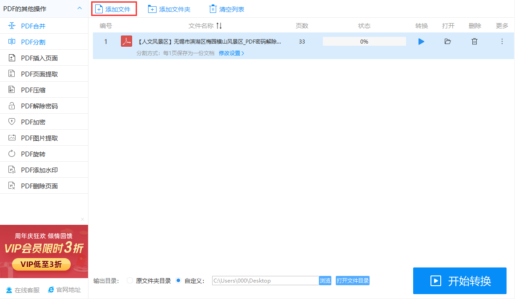Click the VIP低至3折 promotional banner
This screenshot has height=299, width=515.
(x=44, y=251)
